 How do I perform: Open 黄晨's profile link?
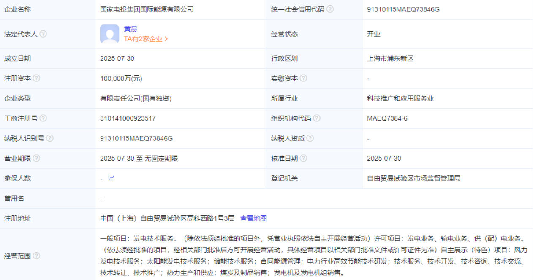[131, 29]
